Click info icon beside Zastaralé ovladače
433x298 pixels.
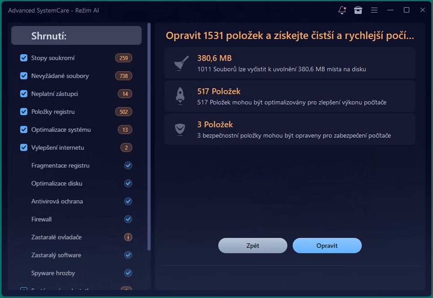pyautogui.click(x=128, y=237)
